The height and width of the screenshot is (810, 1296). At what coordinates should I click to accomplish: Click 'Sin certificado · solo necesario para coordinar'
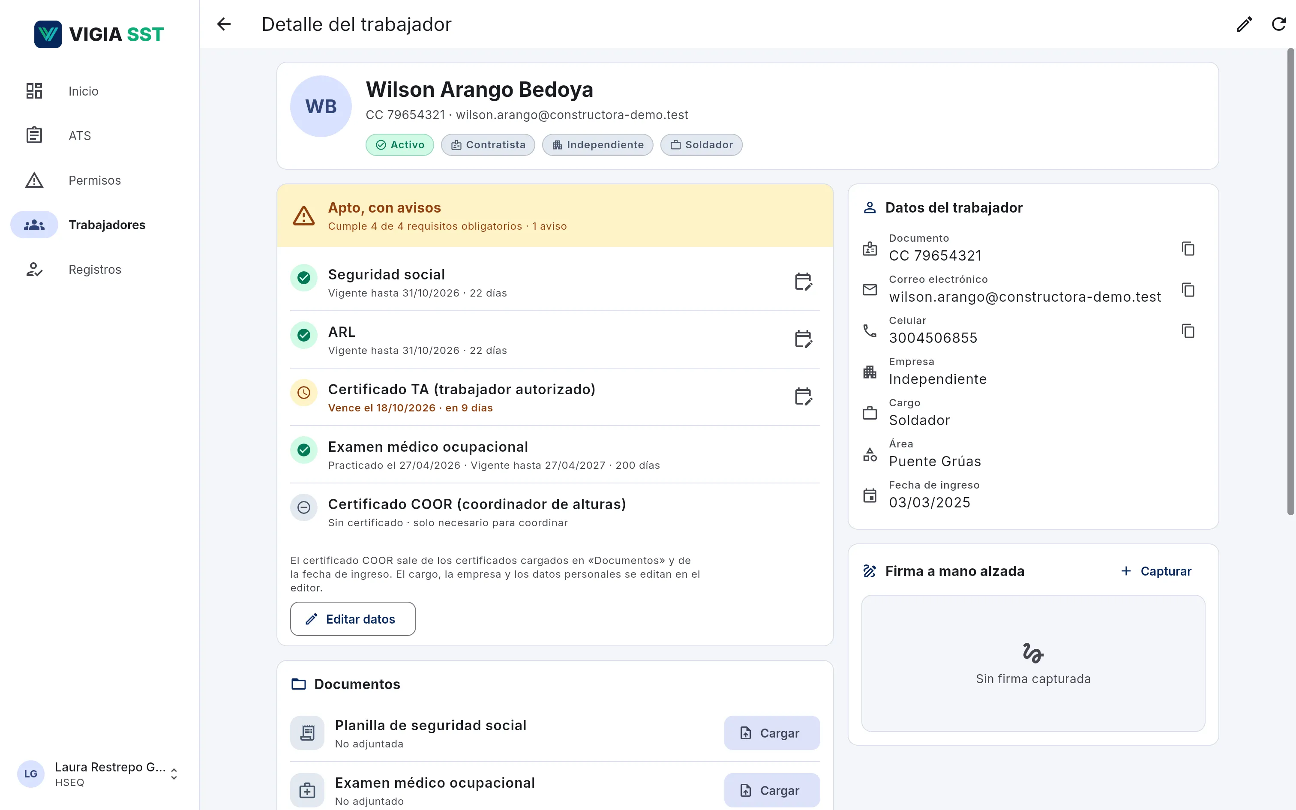(448, 523)
